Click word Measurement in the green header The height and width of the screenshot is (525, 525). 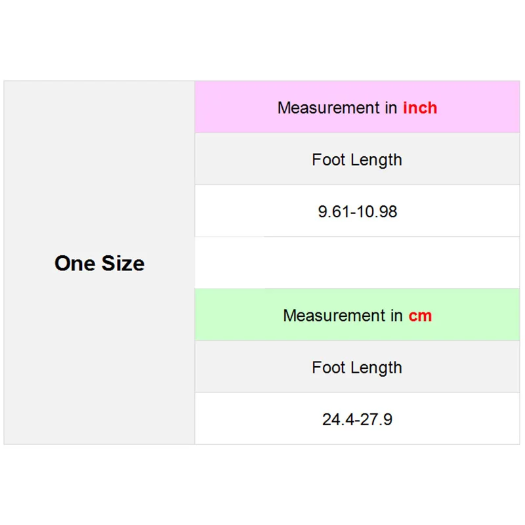pyautogui.click(x=334, y=316)
